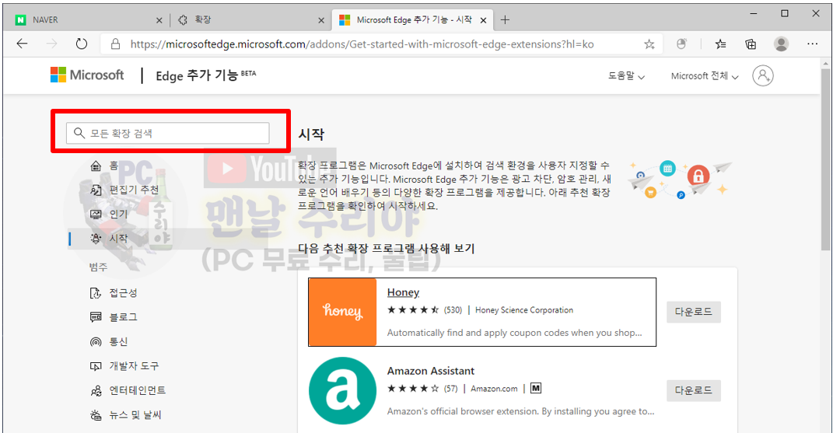Close the Microsoft Edge 추가 기능 tab
Image resolution: width=840 pixels, height=433 pixels.
[x=483, y=20]
